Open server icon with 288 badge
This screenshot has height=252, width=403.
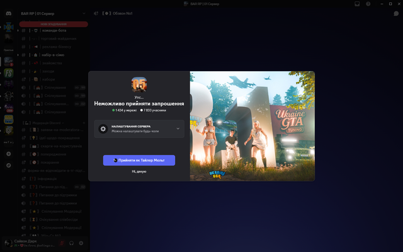(x=8, y=108)
